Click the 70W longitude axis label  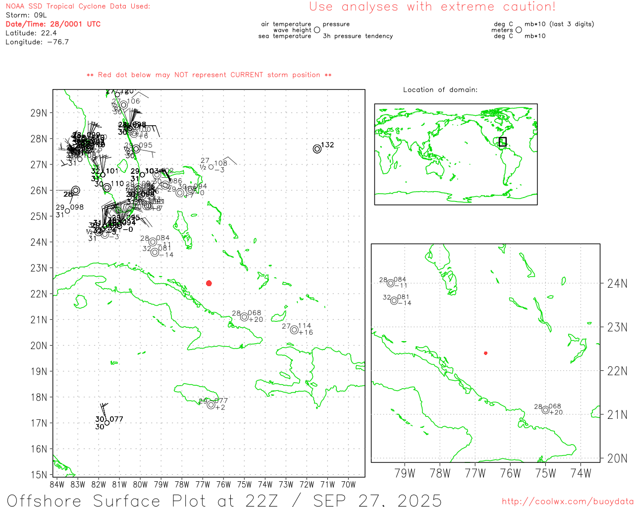point(348,484)
